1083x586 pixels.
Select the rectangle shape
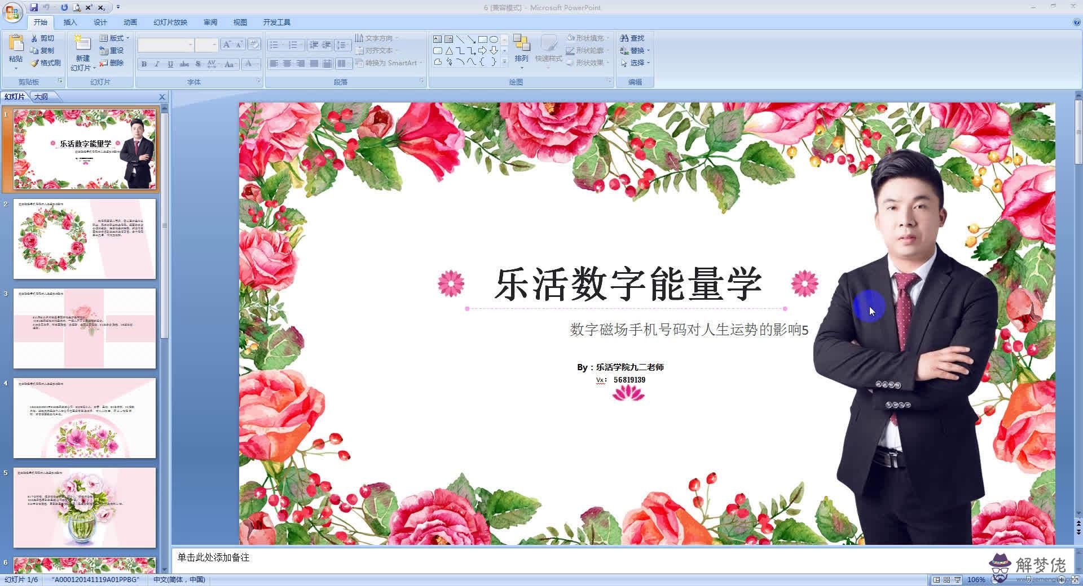coord(482,39)
